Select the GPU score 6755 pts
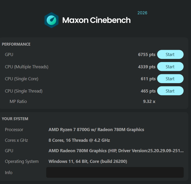The image size is (191, 184). pyautogui.click(x=147, y=54)
